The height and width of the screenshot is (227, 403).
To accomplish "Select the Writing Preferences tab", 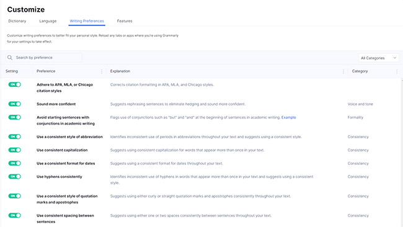I will click(87, 21).
